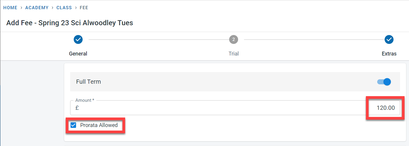Click the Add Fee page title
This screenshot has height=146, width=409.
coord(70,23)
